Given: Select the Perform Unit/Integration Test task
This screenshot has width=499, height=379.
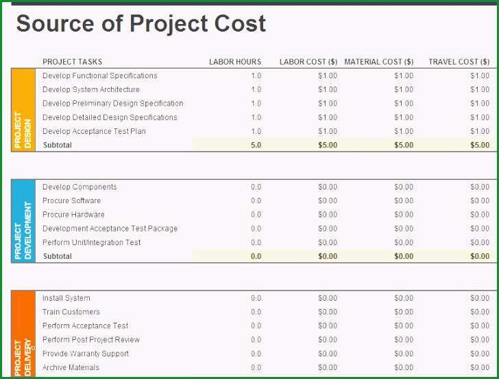Looking at the screenshot, I should (x=92, y=242).
